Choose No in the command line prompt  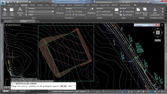[x=65, y=86]
